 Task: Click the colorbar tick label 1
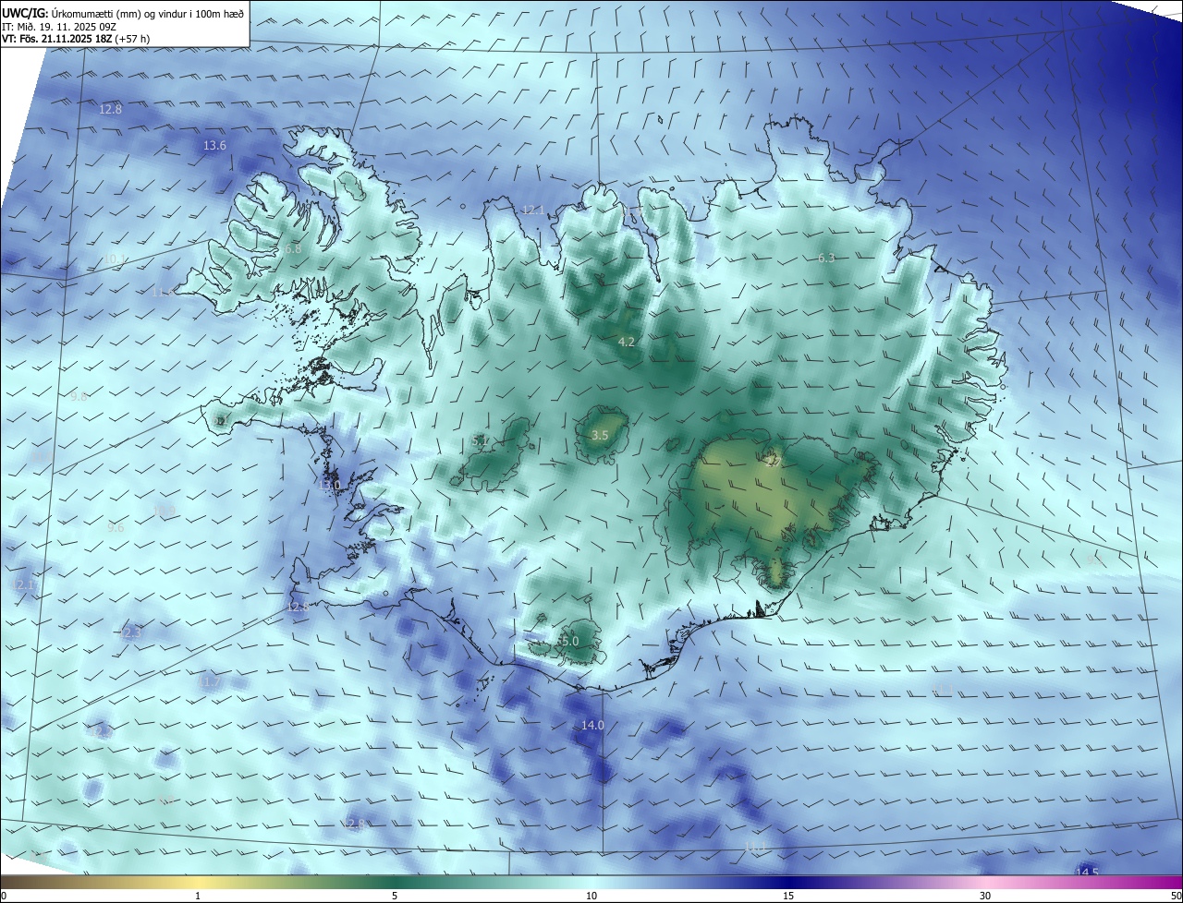(198, 896)
